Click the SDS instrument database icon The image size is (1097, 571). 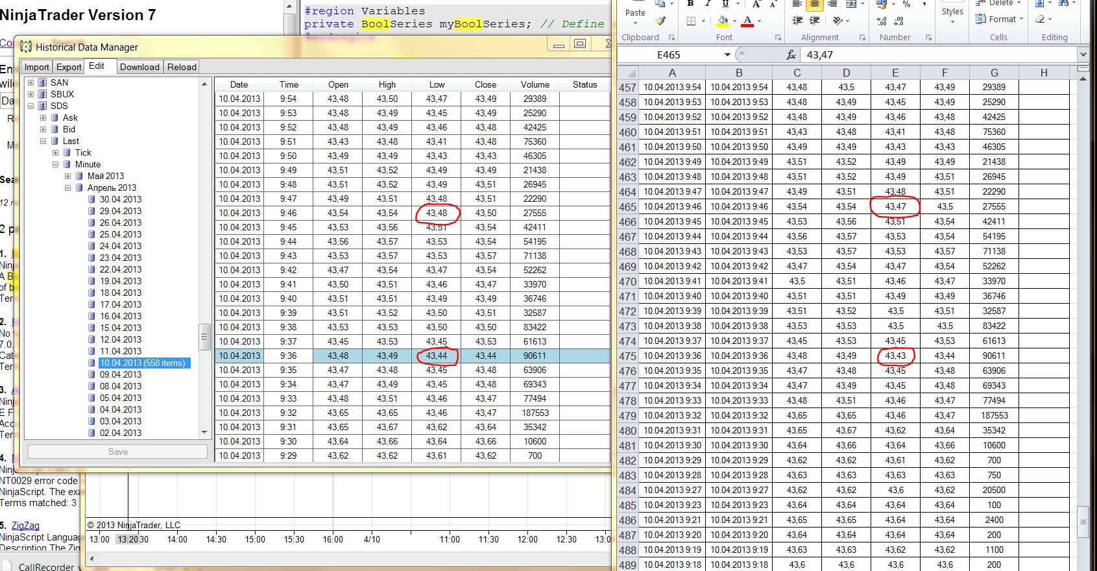point(42,106)
